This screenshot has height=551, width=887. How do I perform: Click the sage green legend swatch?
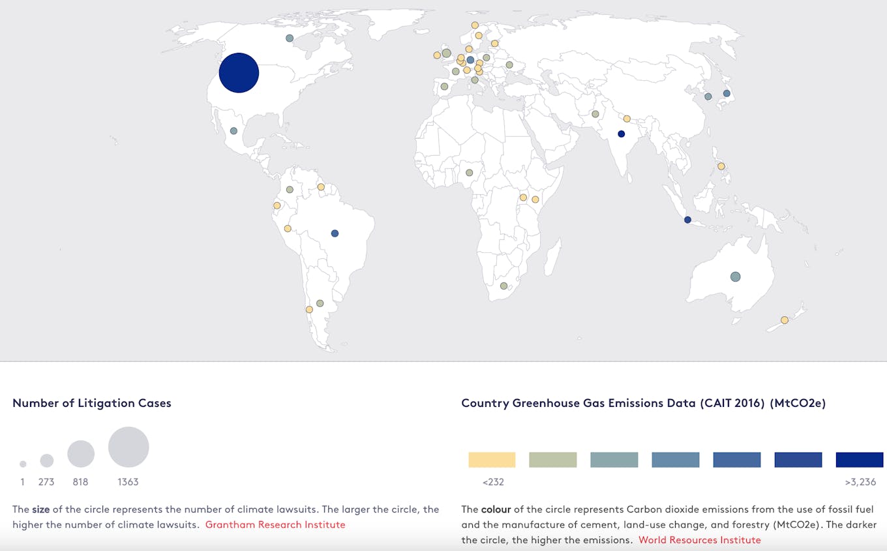553,460
